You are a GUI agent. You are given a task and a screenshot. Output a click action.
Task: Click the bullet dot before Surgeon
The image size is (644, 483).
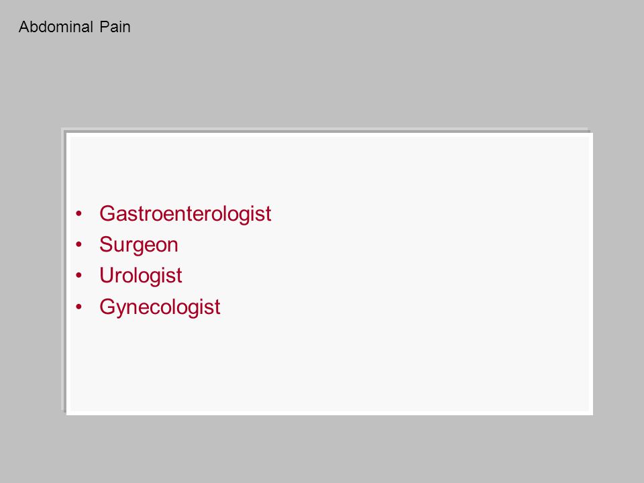(79, 245)
